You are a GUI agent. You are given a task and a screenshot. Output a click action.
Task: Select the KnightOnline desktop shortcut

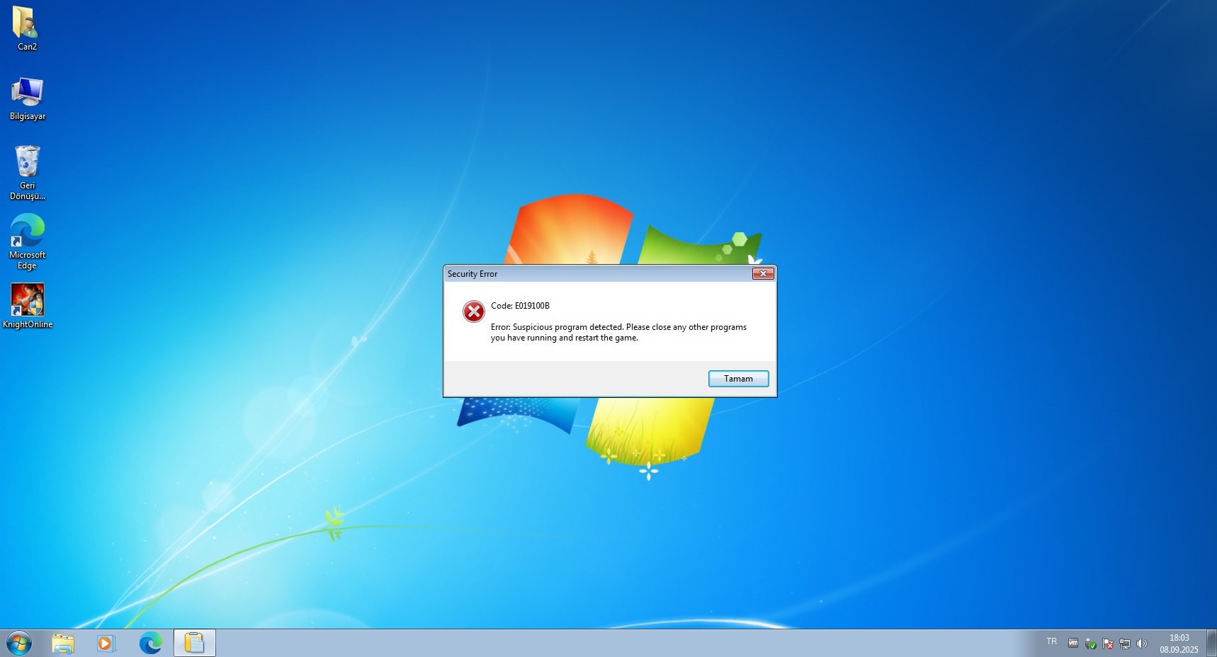click(27, 306)
